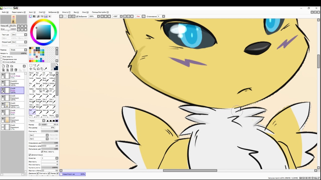Open the Качество dropdown
Image resolution: width=321 pixels, height=180 pixels.
[x=50, y=158]
